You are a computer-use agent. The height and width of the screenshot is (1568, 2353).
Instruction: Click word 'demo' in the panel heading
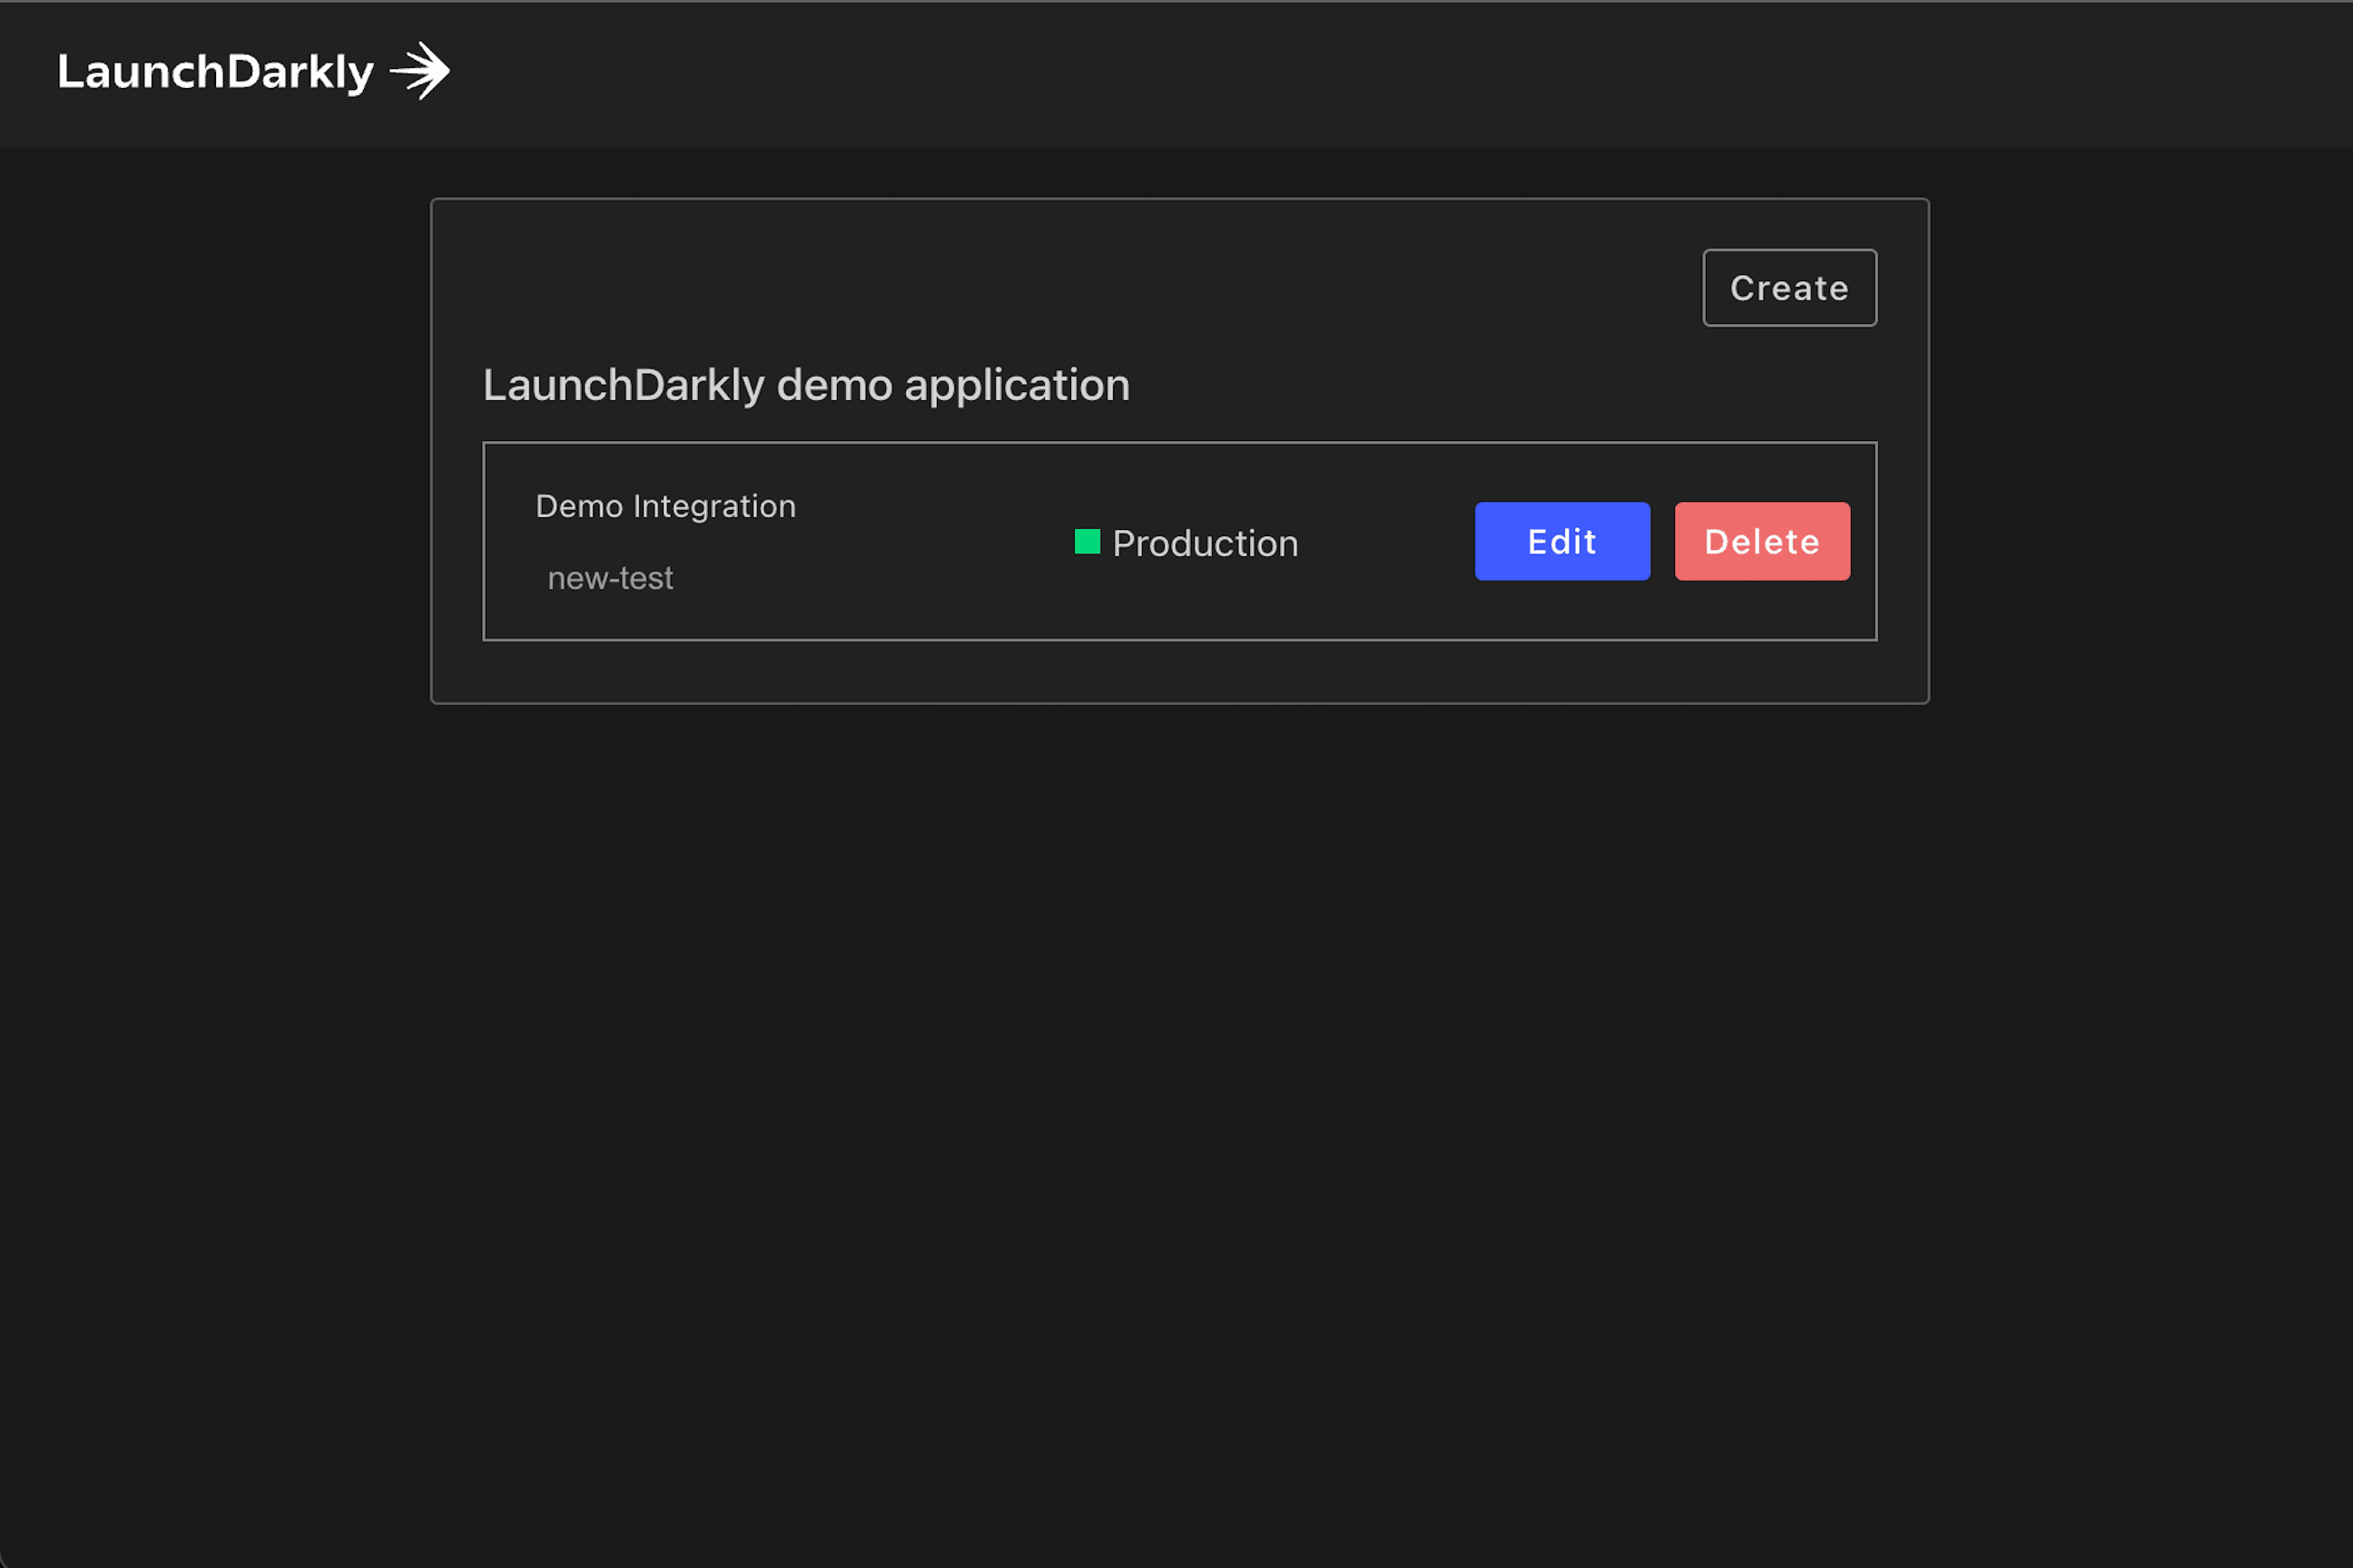[x=833, y=385]
